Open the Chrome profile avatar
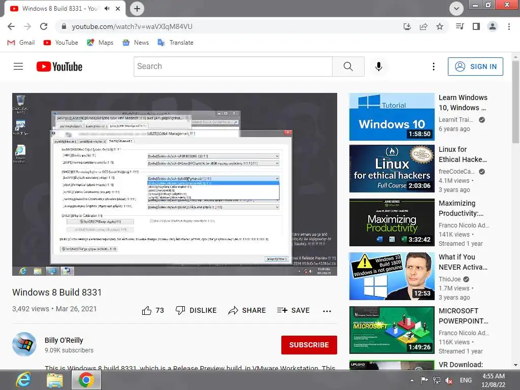The height and width of the screenshot is (390, 520). click(493, 26)
